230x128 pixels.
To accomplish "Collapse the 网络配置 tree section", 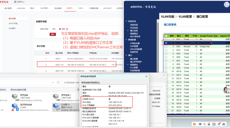I will coord(126,40).
